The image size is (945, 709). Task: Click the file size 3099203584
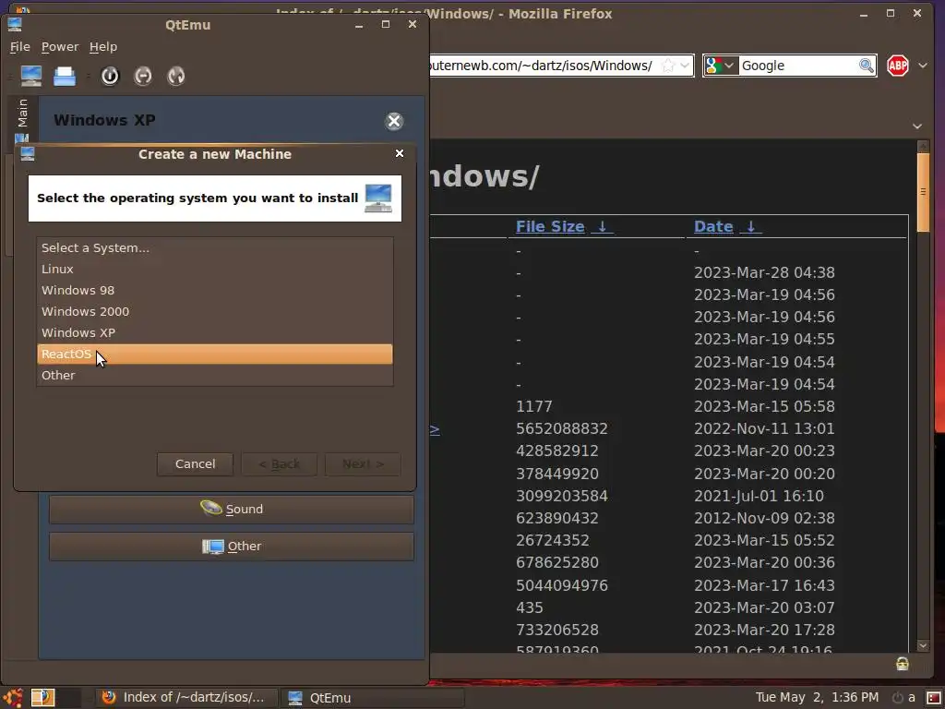pyautogui.click(x=562, y=496)
